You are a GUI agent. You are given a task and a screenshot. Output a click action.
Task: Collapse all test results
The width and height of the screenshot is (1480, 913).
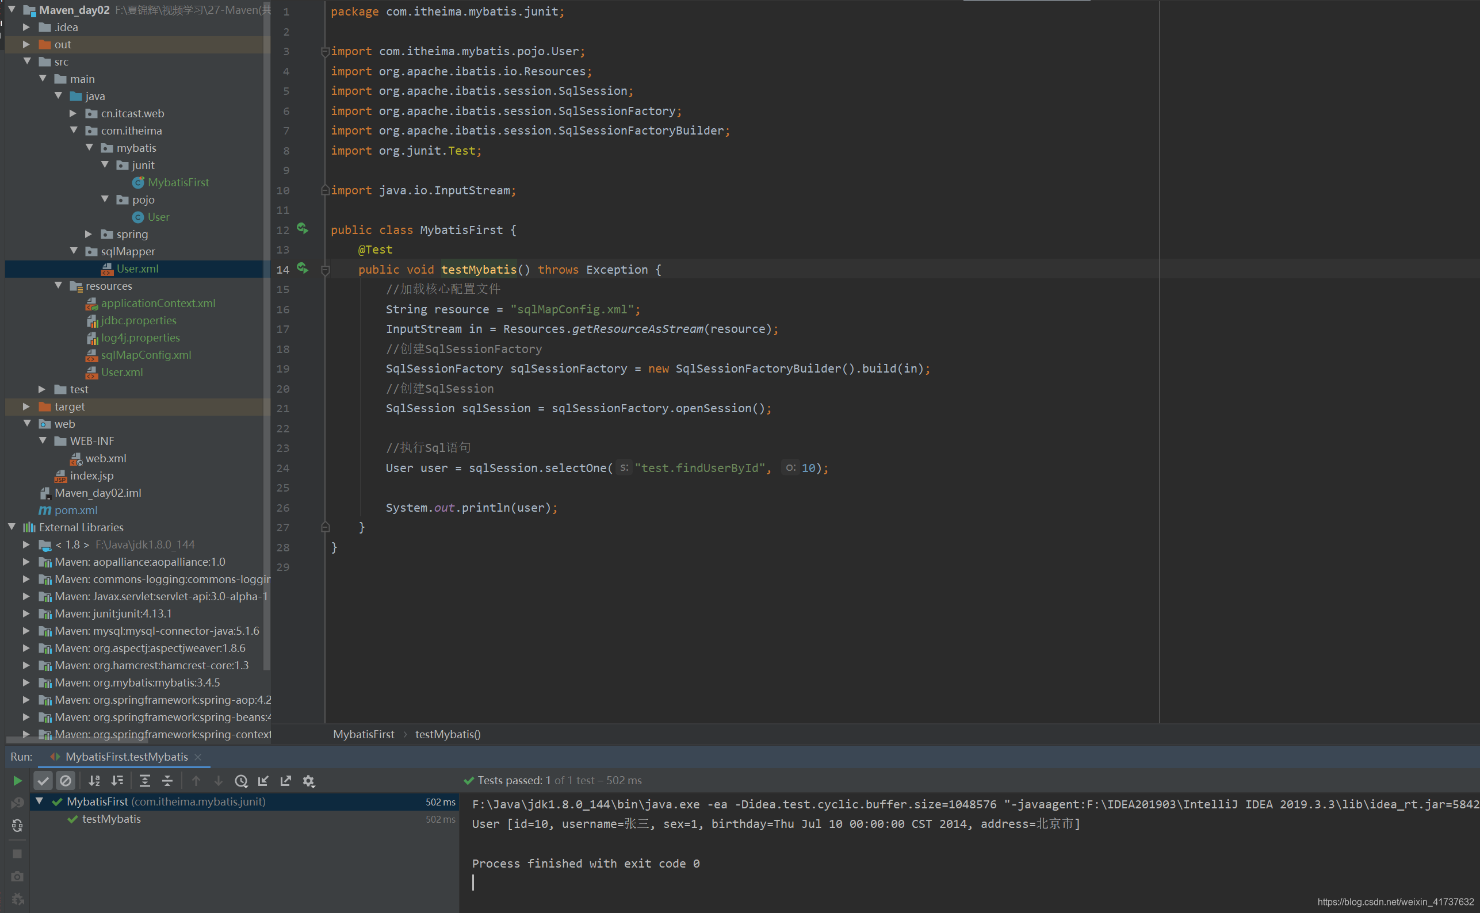tap(167, 781)
